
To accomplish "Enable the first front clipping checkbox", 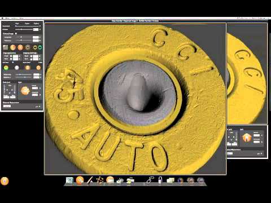I will 11,56.
